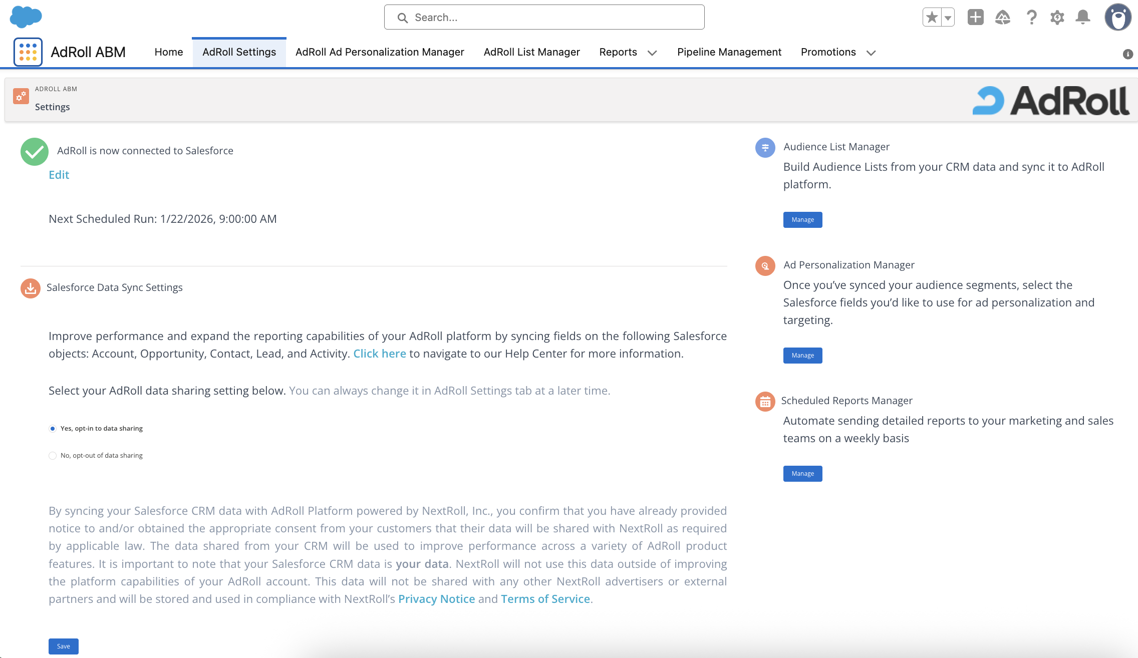
Task: Switch to AdRoll List Manager tab
Action: coord(531,52)
